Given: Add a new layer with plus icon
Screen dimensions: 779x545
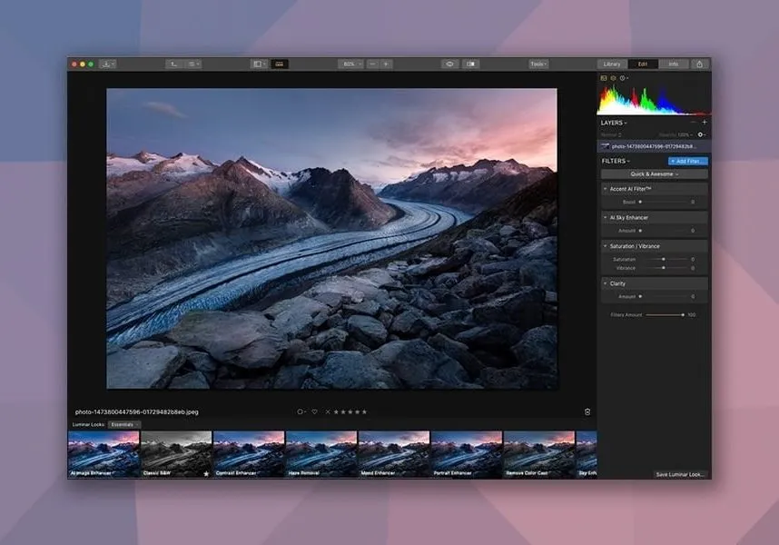Looking at the screenshot, I should tap(705, 123).
